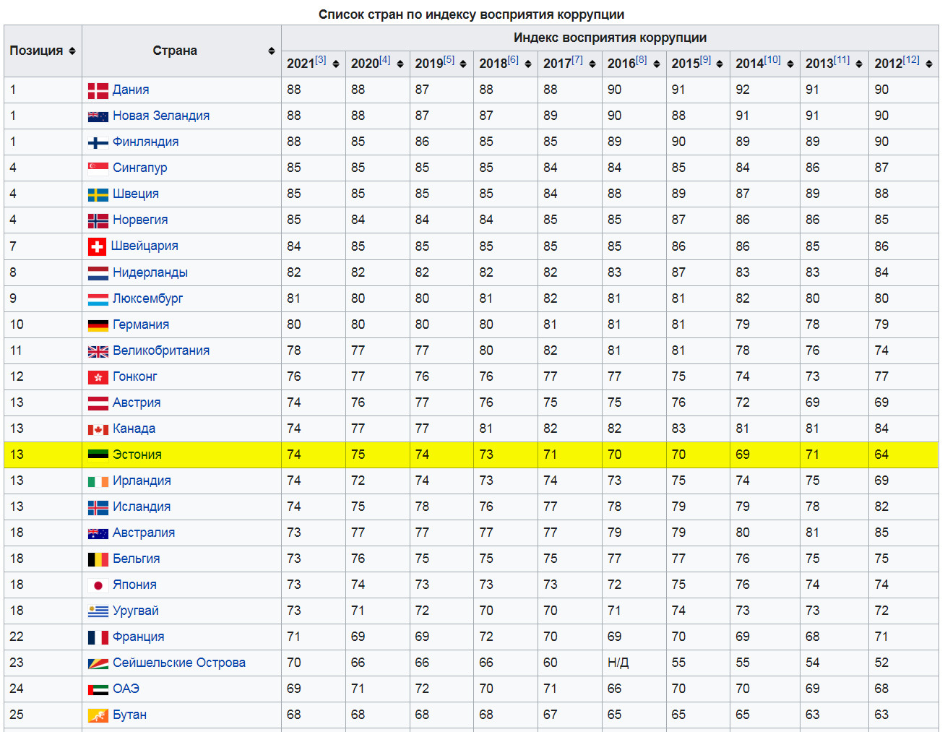Sort by the 2020 column arrows
The width and height of the screenshot is (945, 732).
click(400, 64)
